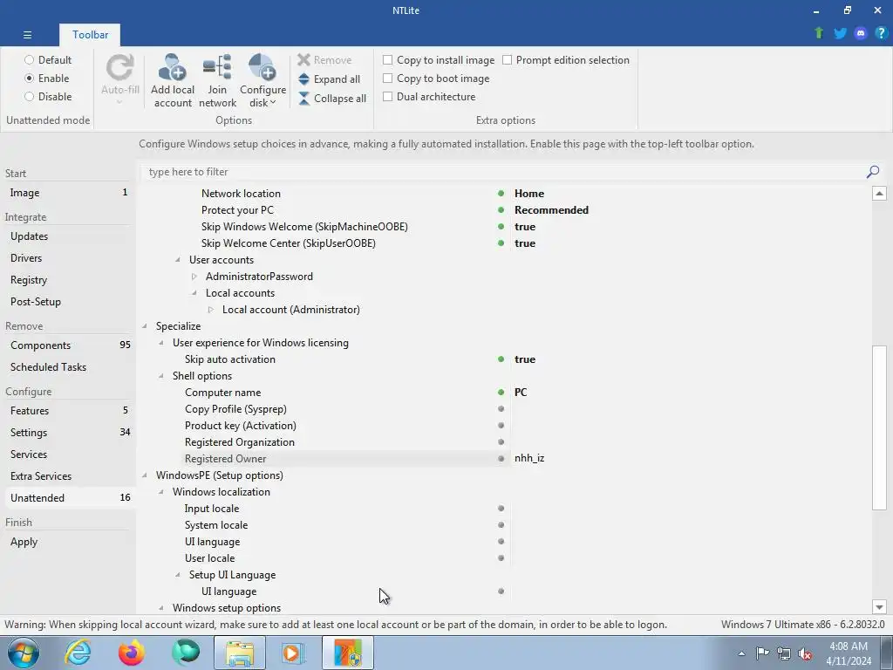Image resolution: width=893 pixels, height=670 pixels.
Task: Open the Discord icon
Action: tap(861, 33)
